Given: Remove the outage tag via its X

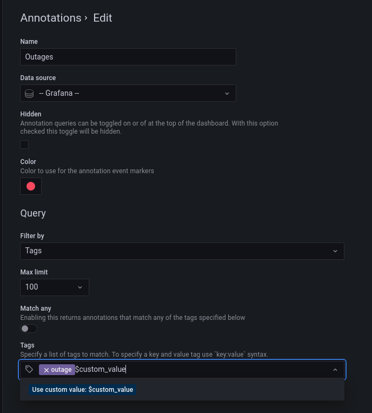Looking at the screenshot, I should 46,370.
